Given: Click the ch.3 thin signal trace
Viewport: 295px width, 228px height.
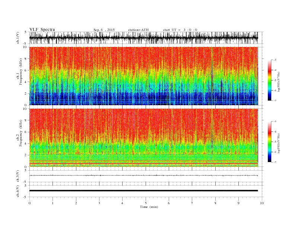Looking at the screenshot, I should (x=143, y=175).
